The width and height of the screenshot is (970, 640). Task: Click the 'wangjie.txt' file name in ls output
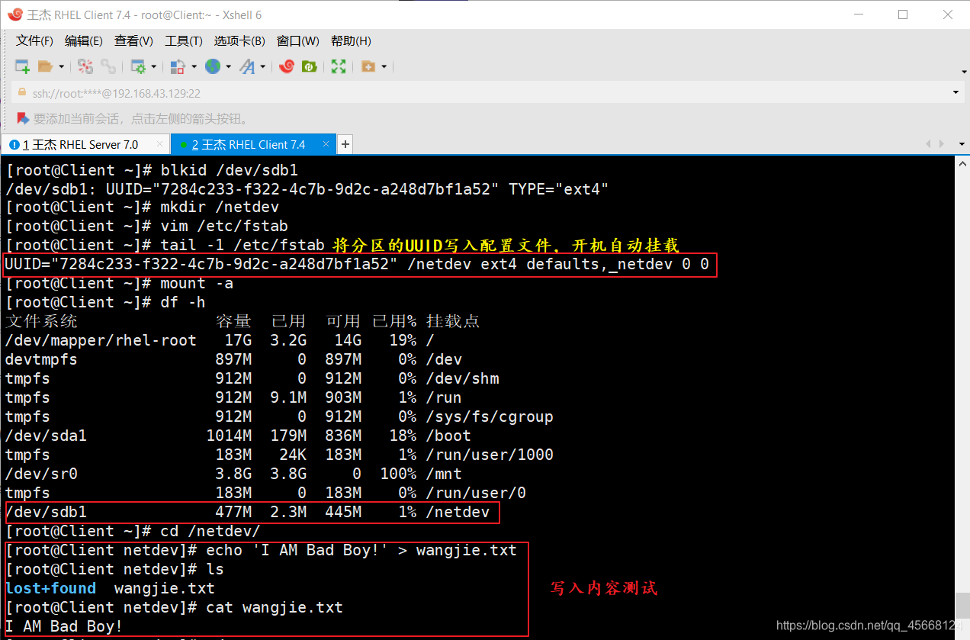(x=164, y=588)
